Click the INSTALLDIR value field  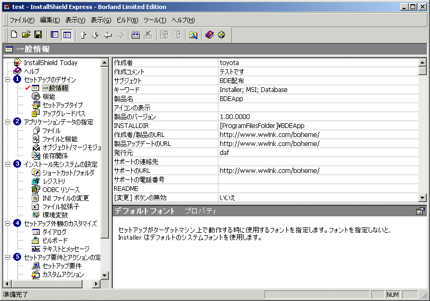click(318, 126)
